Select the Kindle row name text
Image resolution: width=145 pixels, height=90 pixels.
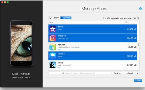[60, 63]
